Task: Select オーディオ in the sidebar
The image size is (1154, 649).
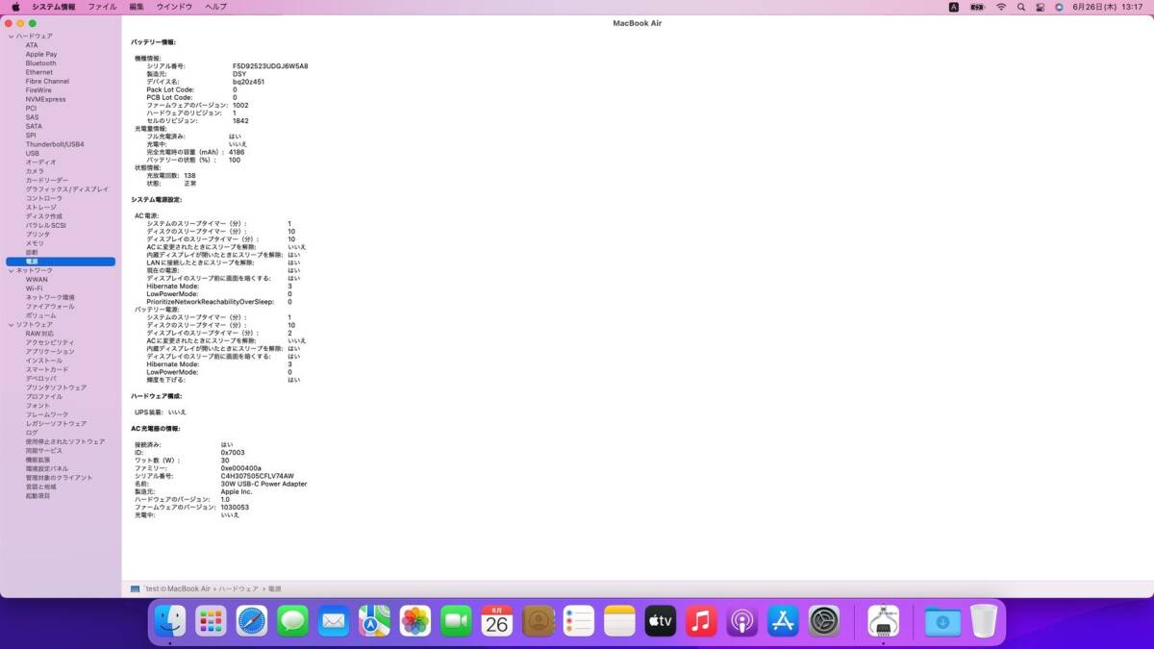Action: point(41,162)
